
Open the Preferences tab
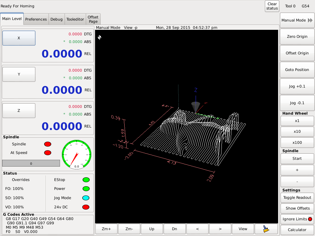pyautogui.click(x=36, y=19)
